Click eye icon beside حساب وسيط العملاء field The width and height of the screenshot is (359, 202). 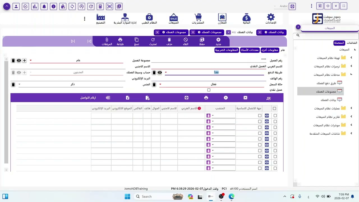coord(19,73)
